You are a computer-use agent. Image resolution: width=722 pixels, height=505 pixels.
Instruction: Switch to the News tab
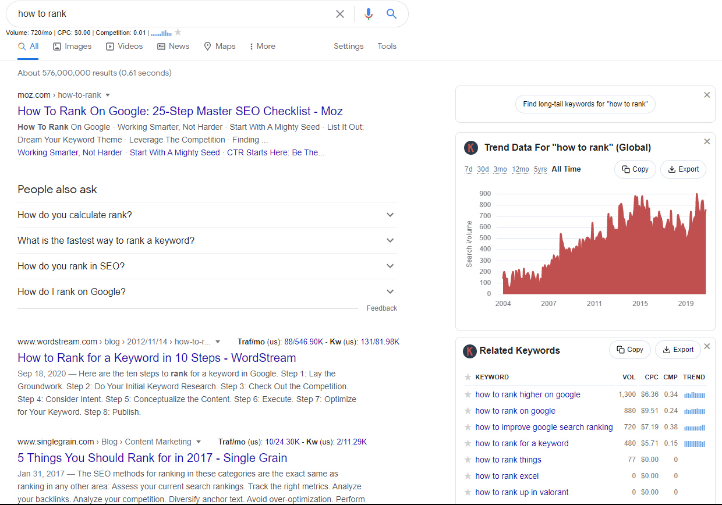(x=173, y=47)
